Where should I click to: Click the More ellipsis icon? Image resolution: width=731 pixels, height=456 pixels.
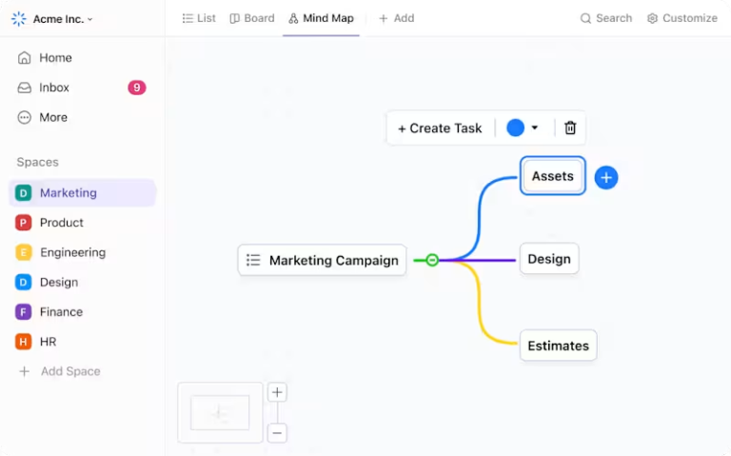point(24,117)
